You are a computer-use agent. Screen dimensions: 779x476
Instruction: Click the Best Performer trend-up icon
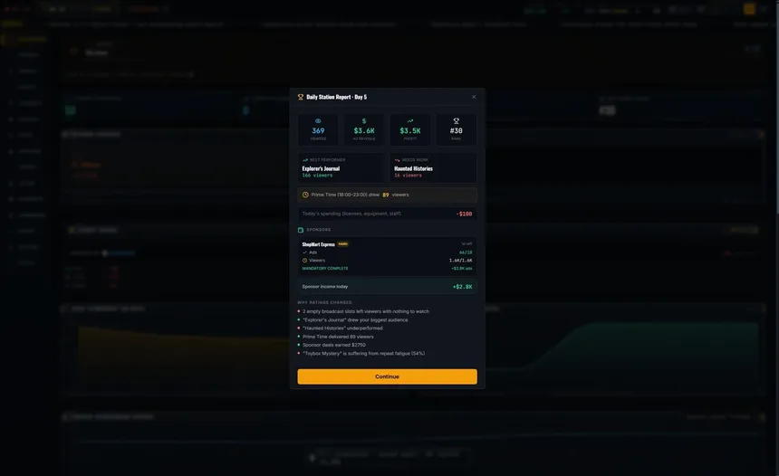(x=305, y=160)
